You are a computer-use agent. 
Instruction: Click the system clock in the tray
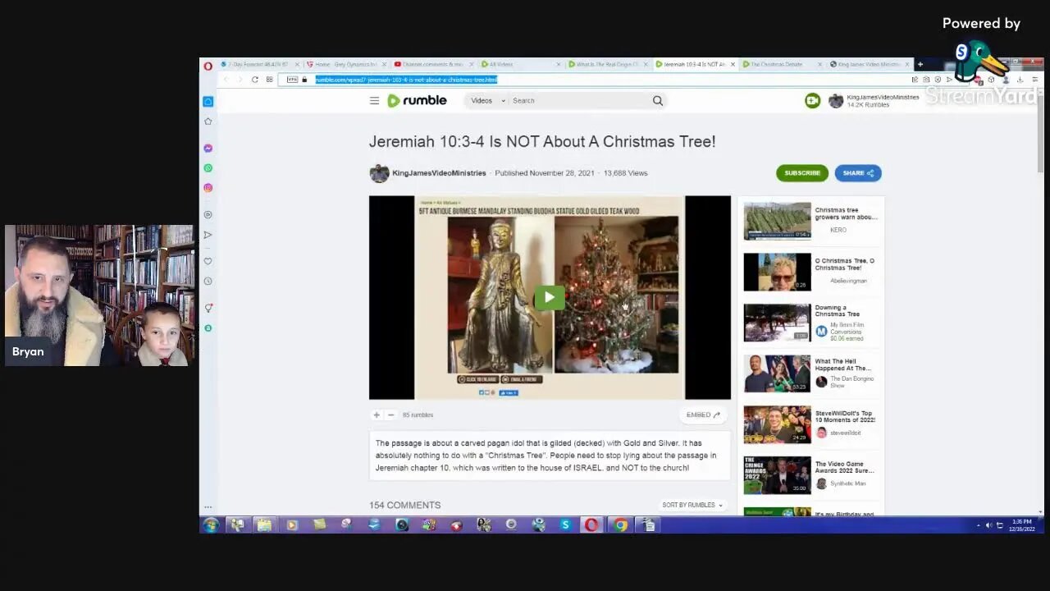point(1022,525)
